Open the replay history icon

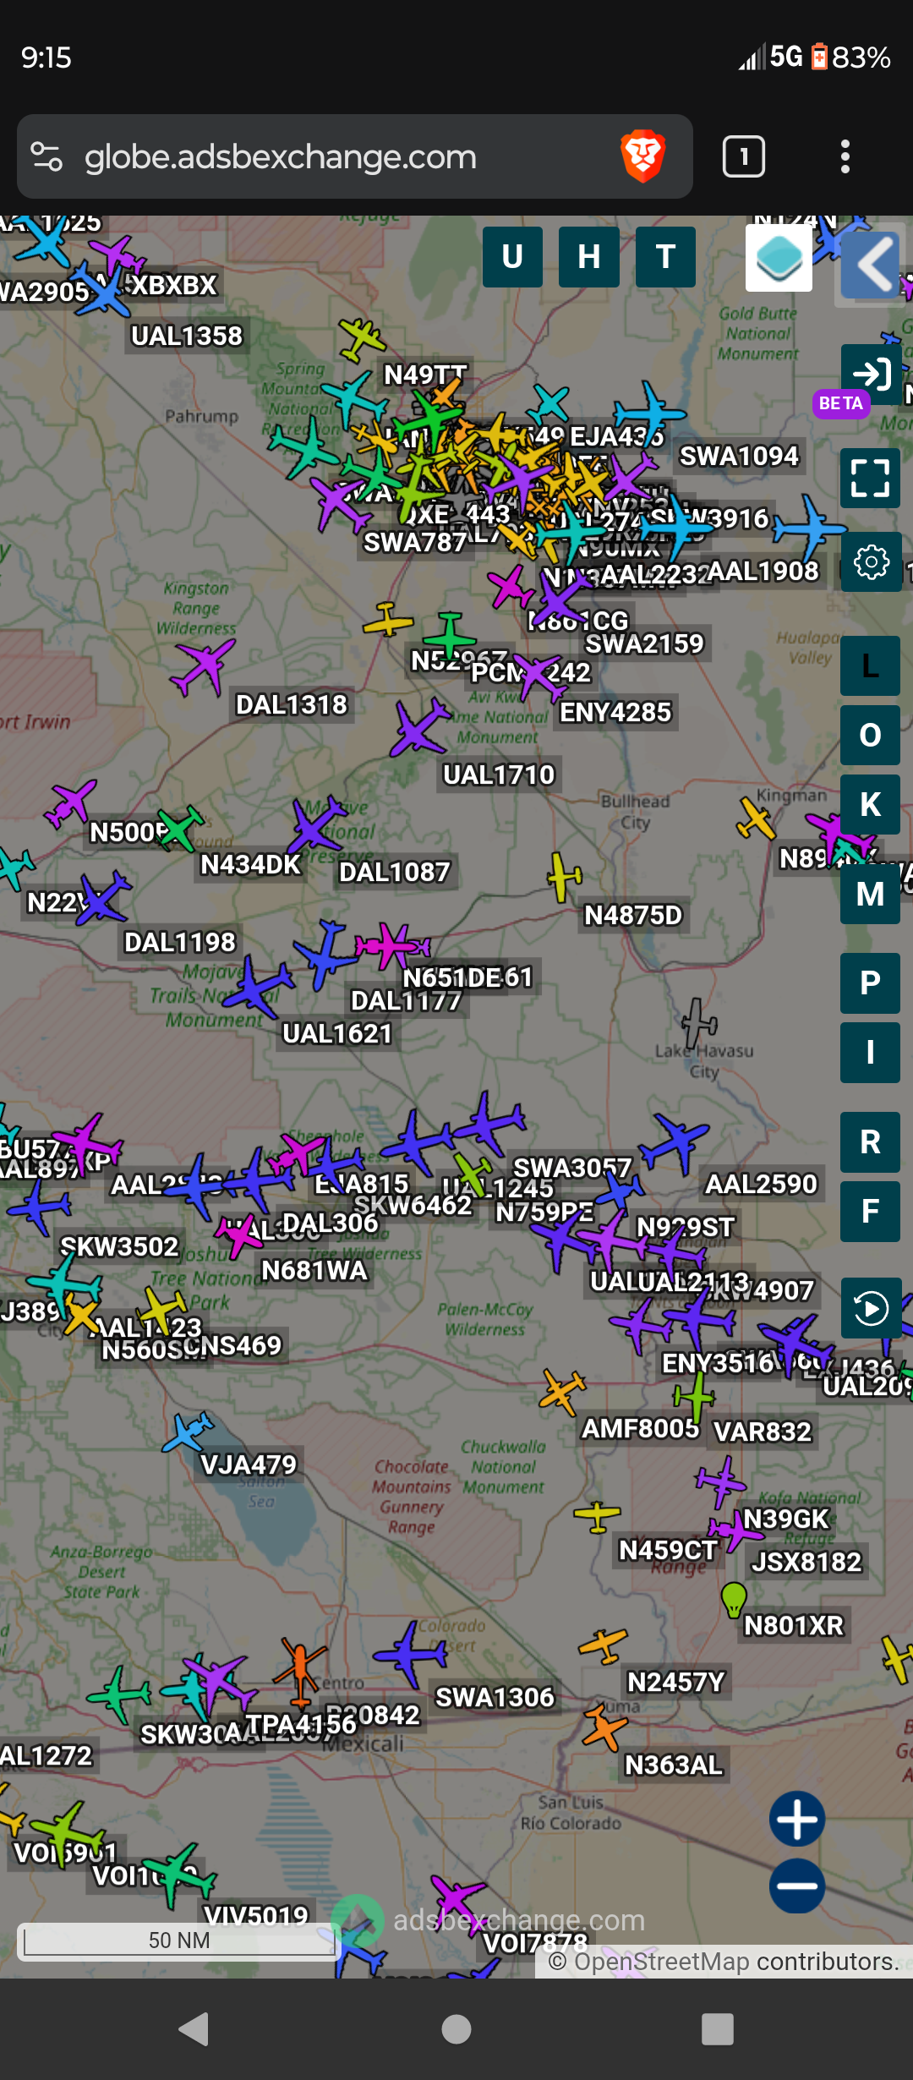(870, 1308)
